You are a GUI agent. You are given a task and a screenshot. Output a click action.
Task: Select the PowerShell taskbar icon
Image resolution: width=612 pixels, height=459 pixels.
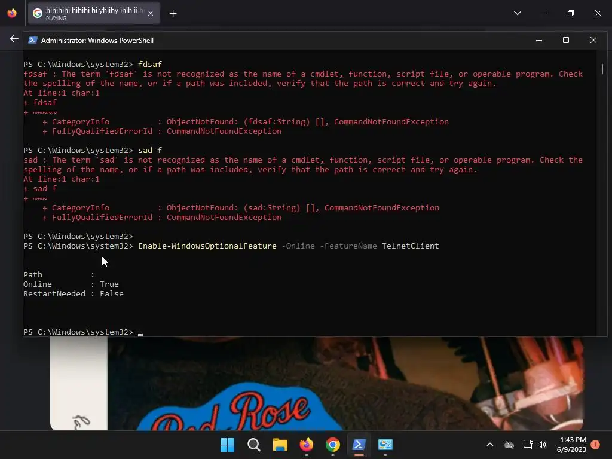359,445
